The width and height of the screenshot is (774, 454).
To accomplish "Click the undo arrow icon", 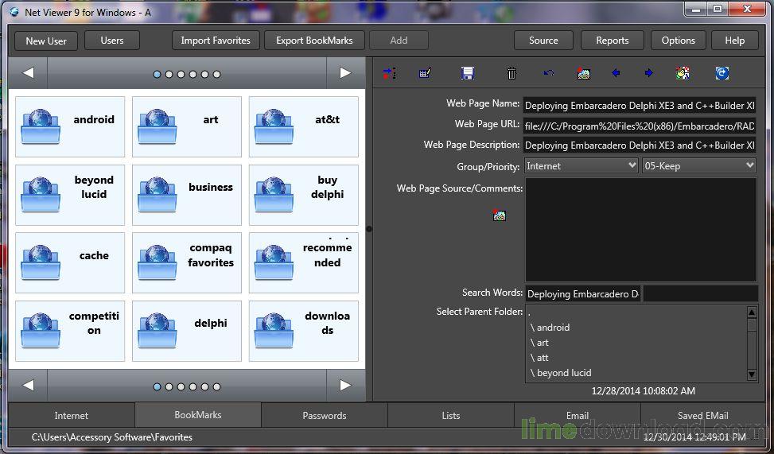I will tap(549, 73).
